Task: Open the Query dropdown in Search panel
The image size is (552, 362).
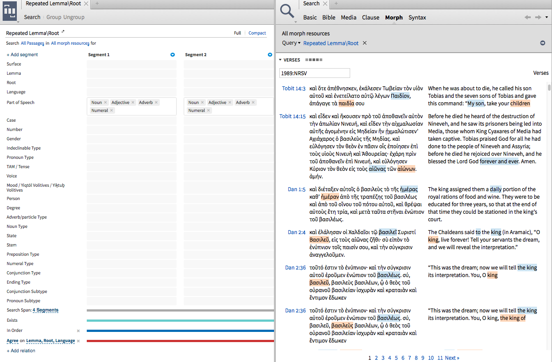Action: point(291,43)
